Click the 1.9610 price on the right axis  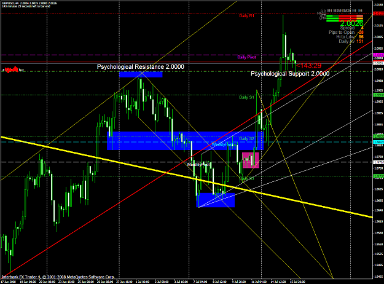tap(378, 221)
